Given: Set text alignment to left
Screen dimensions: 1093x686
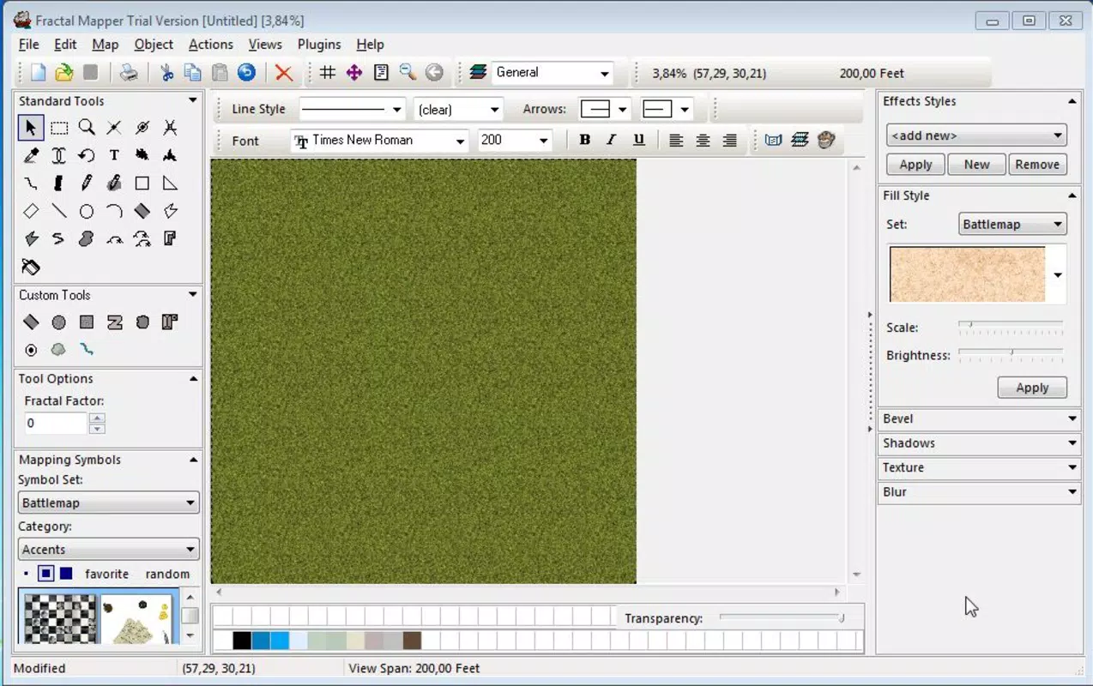Looking at the screenshot, I should click(676, 140).
